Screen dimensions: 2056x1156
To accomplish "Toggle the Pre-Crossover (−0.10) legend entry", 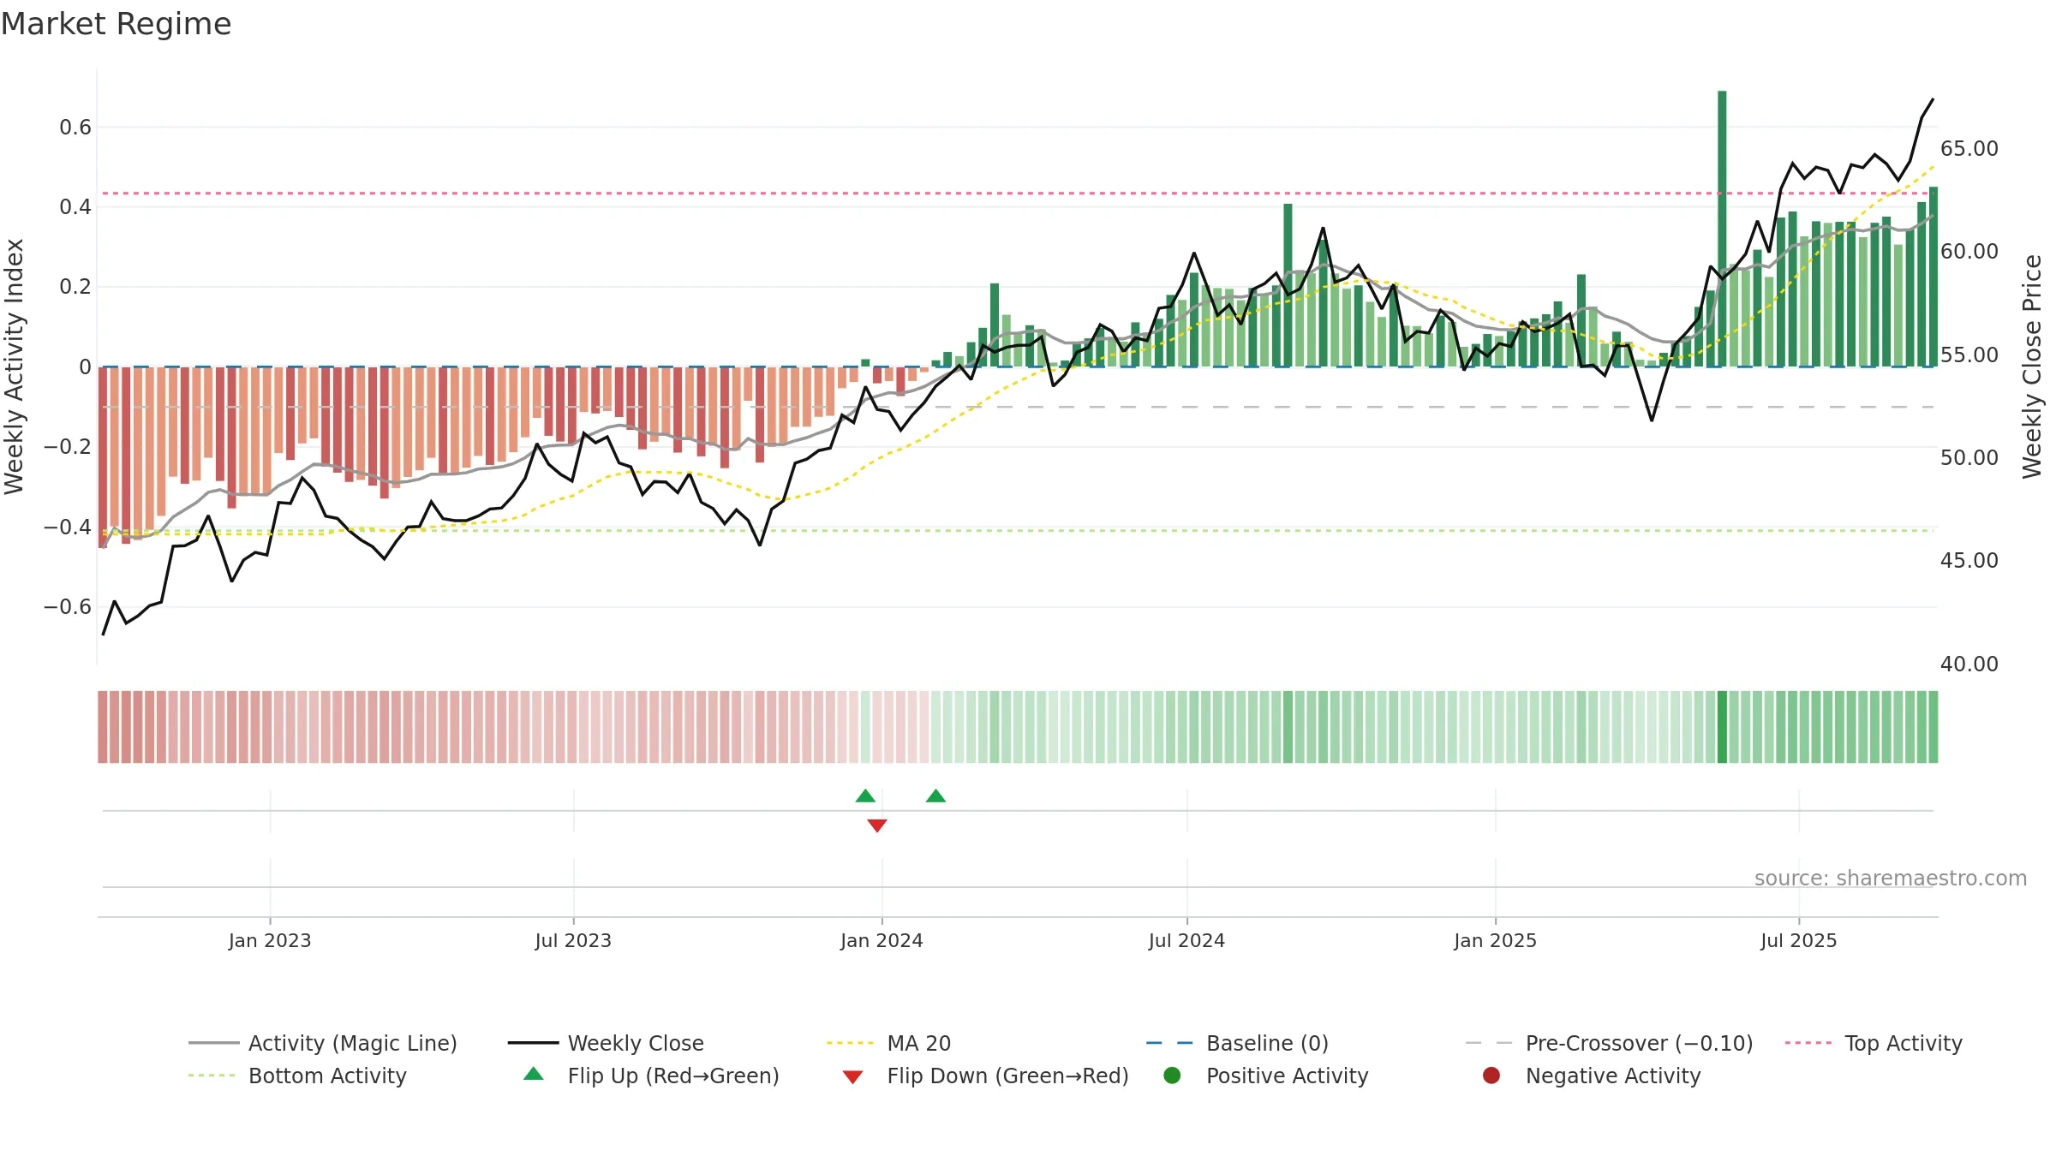I will [x=1610, y=1043].
